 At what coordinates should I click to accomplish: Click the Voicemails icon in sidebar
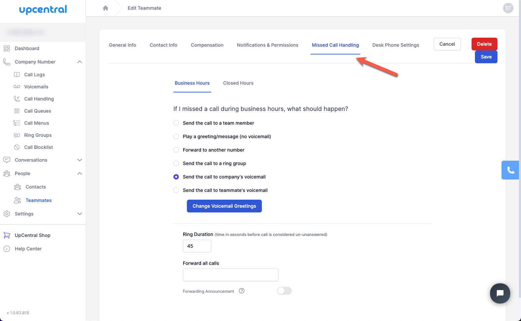pyautogui.click(x=17, y=87)
